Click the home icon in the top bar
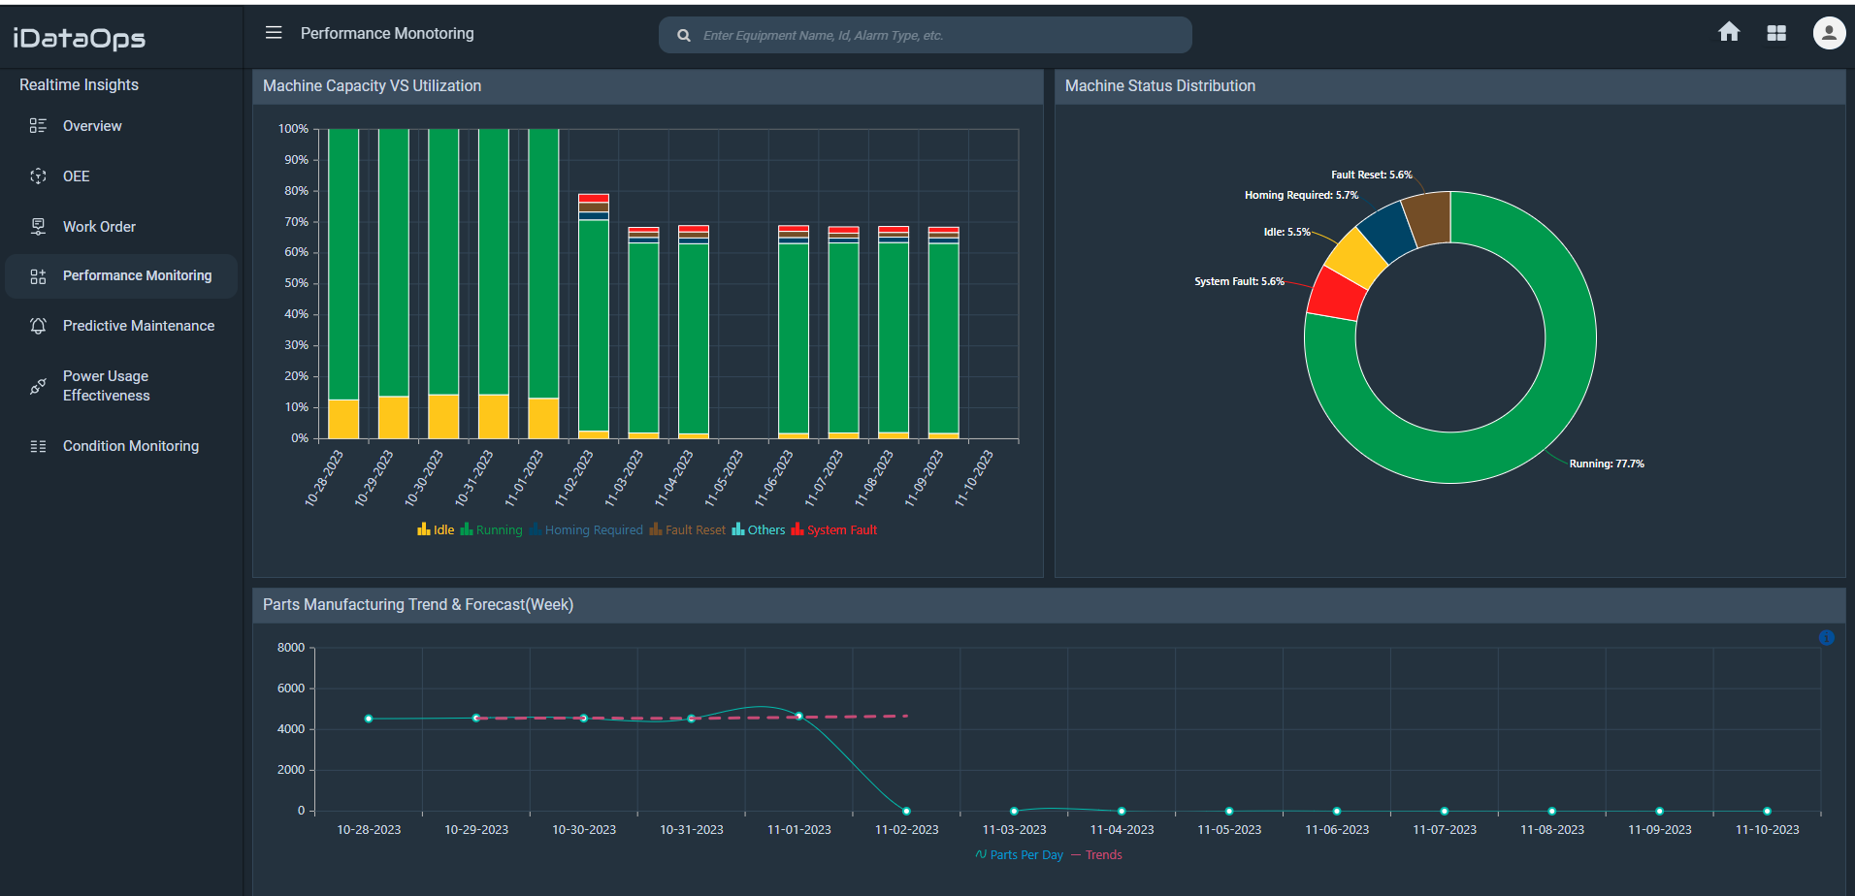Image resolution: width=1855 pixels, height=896 pixels. click(x=1730, y=32)
